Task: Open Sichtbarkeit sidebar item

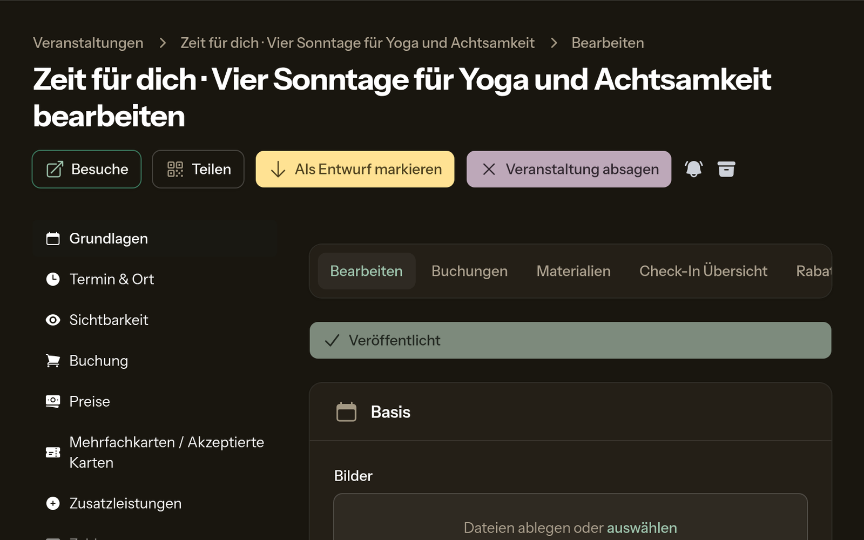Action: point(154,320)
